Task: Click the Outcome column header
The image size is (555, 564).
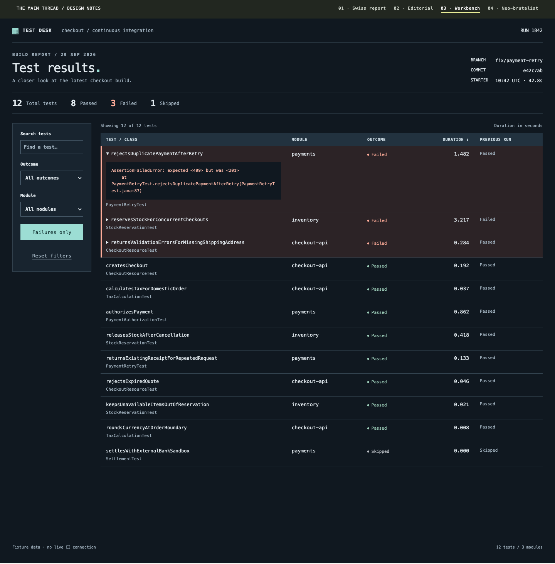Action: pos(376,140)
